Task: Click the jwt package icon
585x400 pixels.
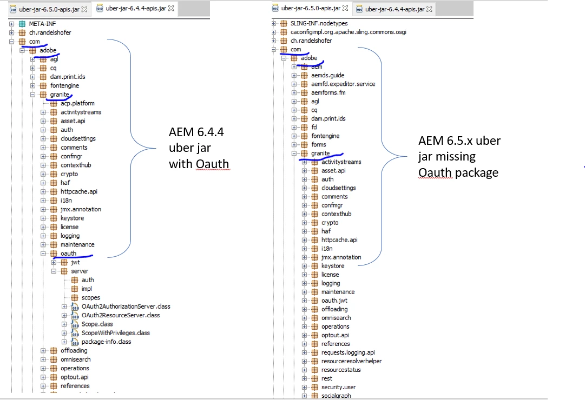Action: tap(64, 263)
